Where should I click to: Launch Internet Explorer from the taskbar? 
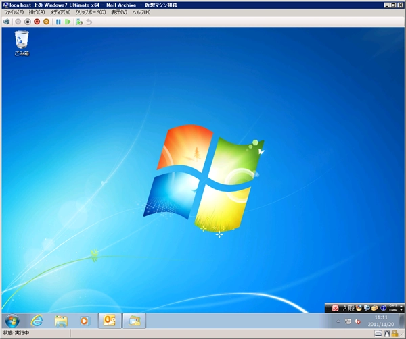click(37, 321)
